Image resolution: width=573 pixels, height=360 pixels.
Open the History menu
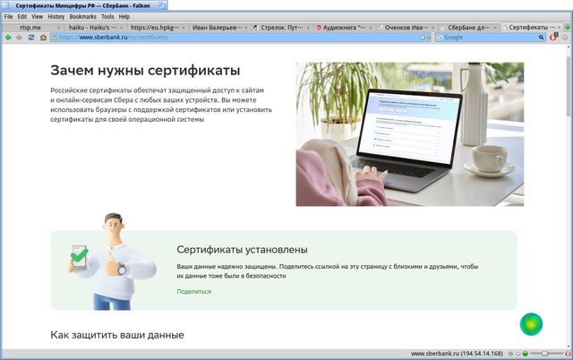tap(56, 16)
